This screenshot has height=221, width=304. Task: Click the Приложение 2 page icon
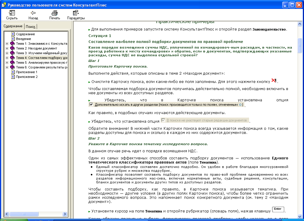click(x=13, y=77)
